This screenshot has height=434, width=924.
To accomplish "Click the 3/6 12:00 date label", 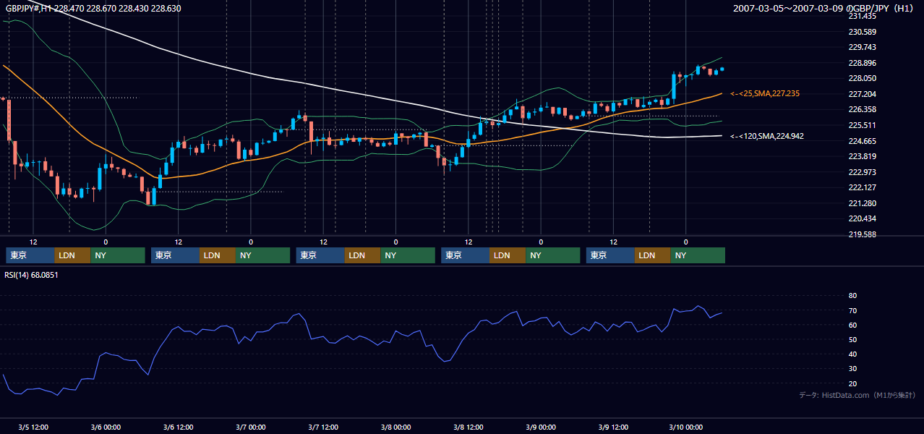I will 178,427.
